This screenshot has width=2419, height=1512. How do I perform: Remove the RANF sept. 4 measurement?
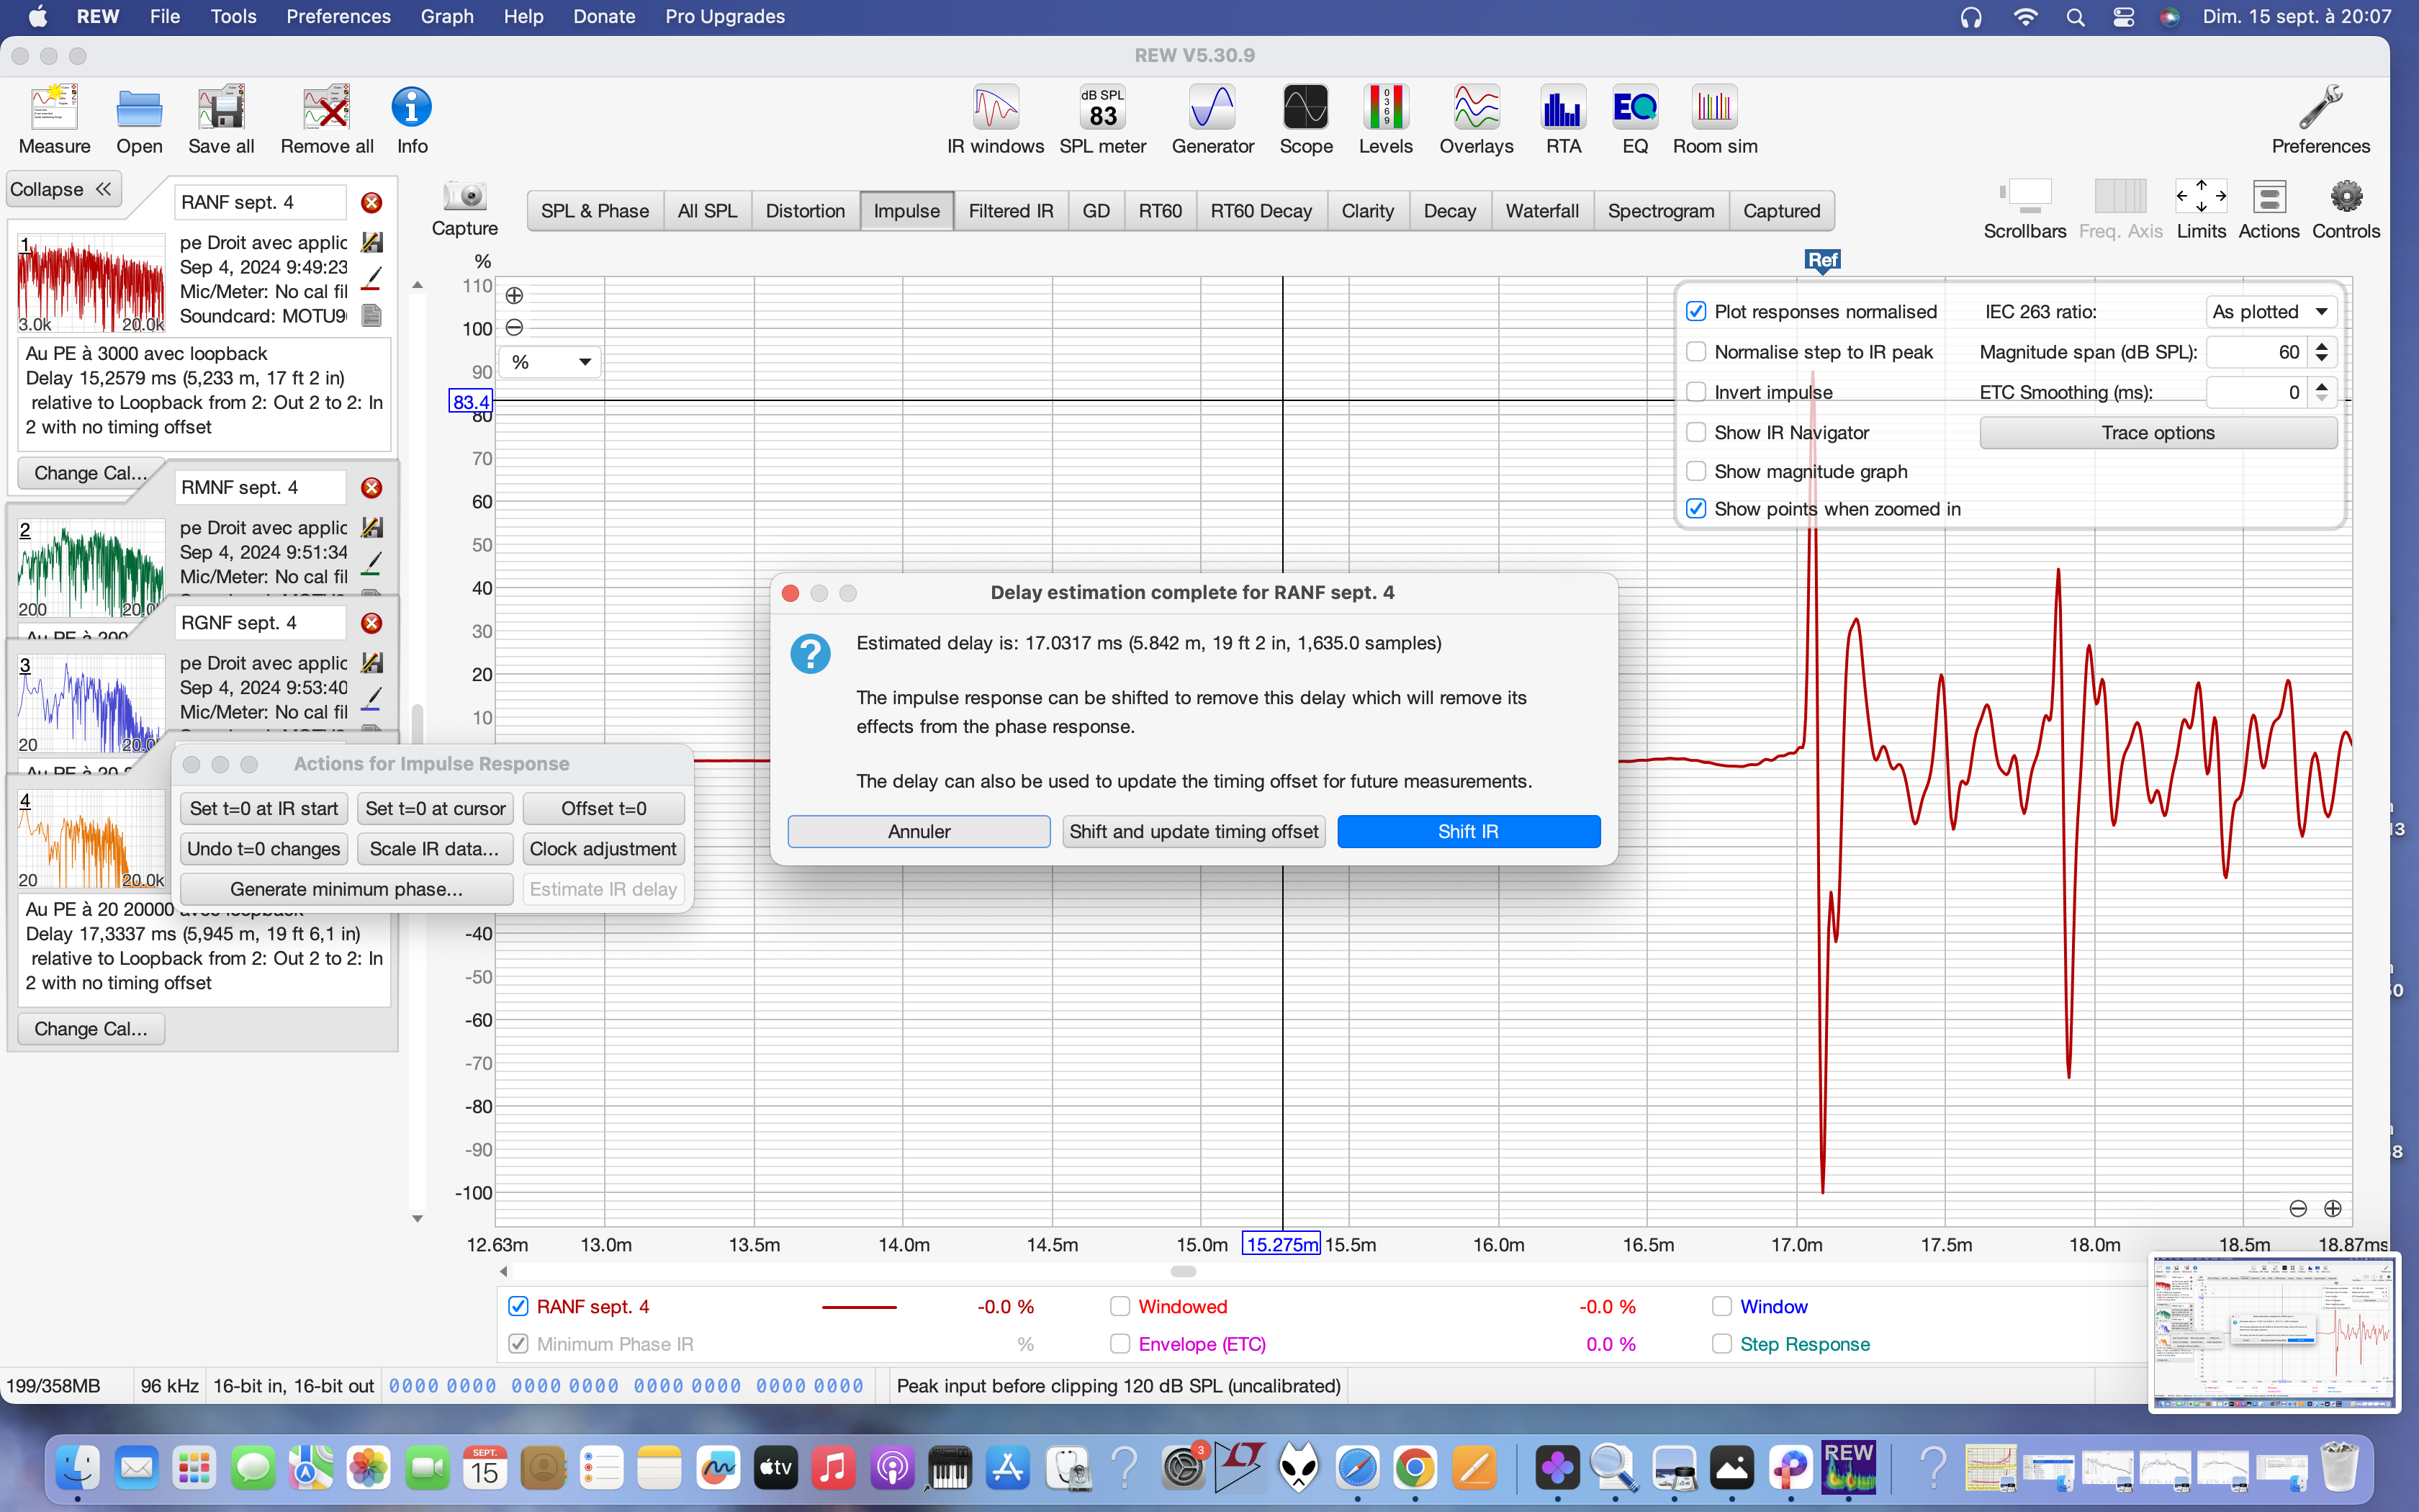click(371, 203)
